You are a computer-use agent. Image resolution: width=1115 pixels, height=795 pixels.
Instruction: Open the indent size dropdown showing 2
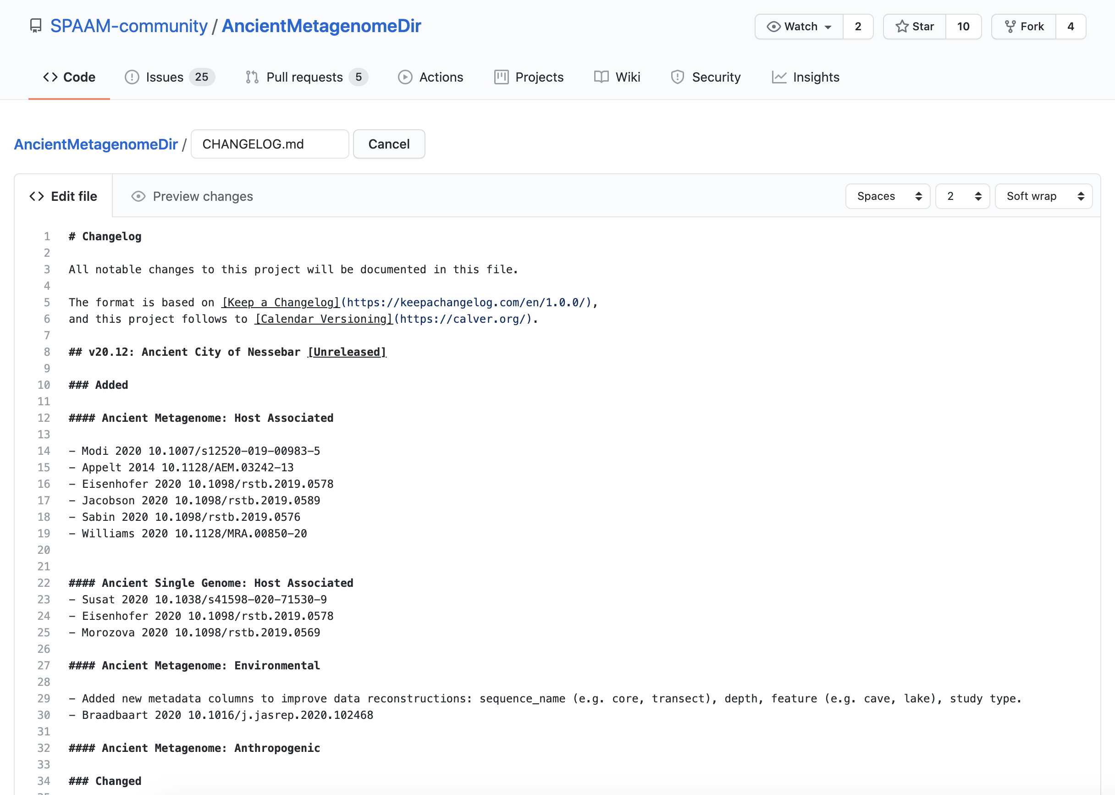click(962, 196)
